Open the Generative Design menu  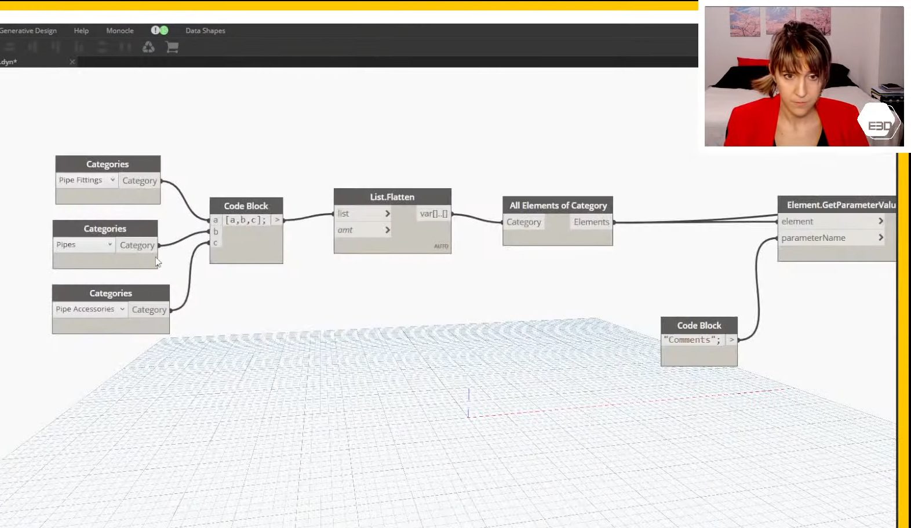click(x=28, y=31)
